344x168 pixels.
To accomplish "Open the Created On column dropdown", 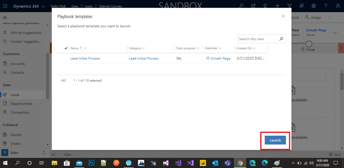I will click(x=254, y=48).
